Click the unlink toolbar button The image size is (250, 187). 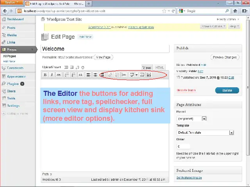(x=117, y=75)
